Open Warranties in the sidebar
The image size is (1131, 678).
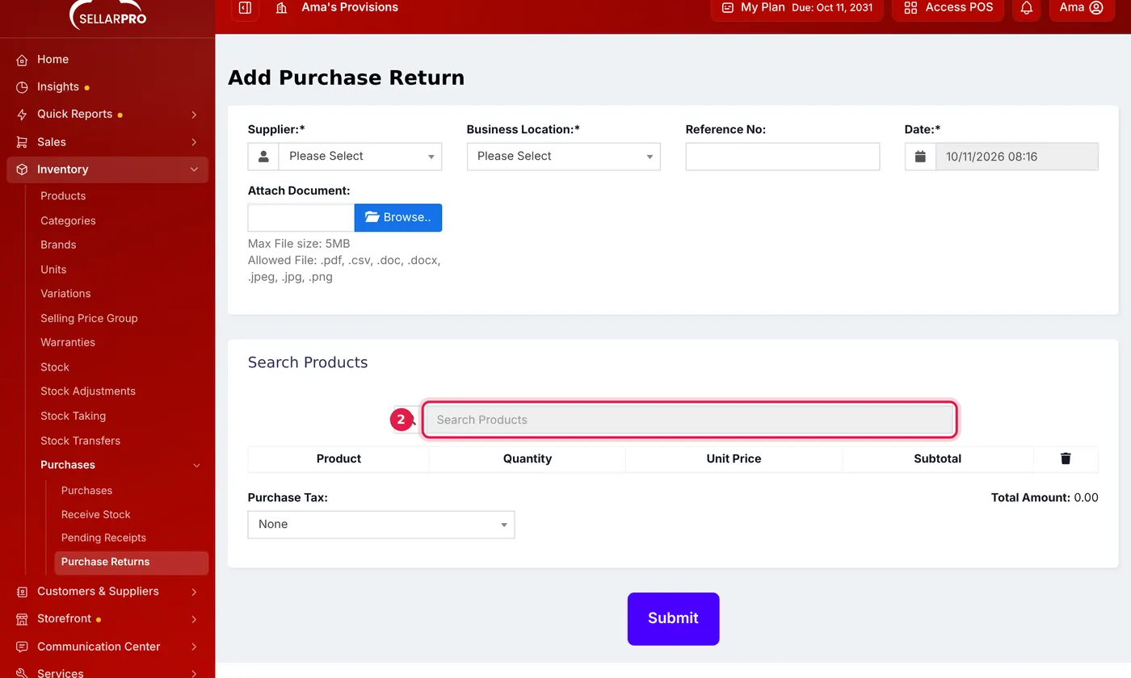(x=68, y=343)
